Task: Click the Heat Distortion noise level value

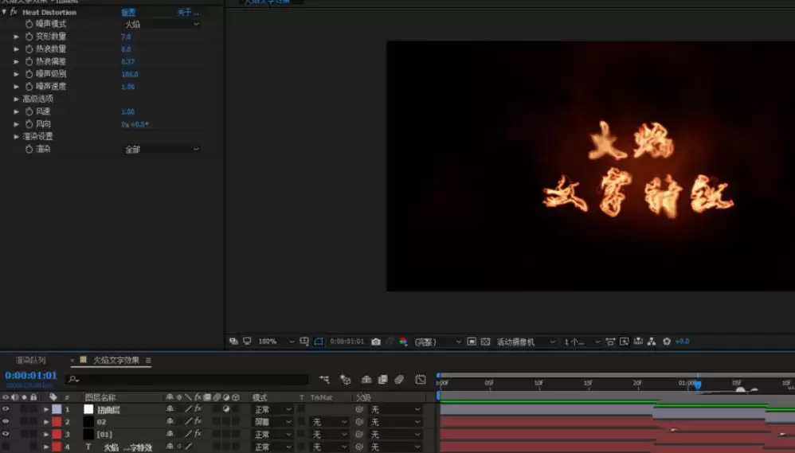Action: point(130,74)
